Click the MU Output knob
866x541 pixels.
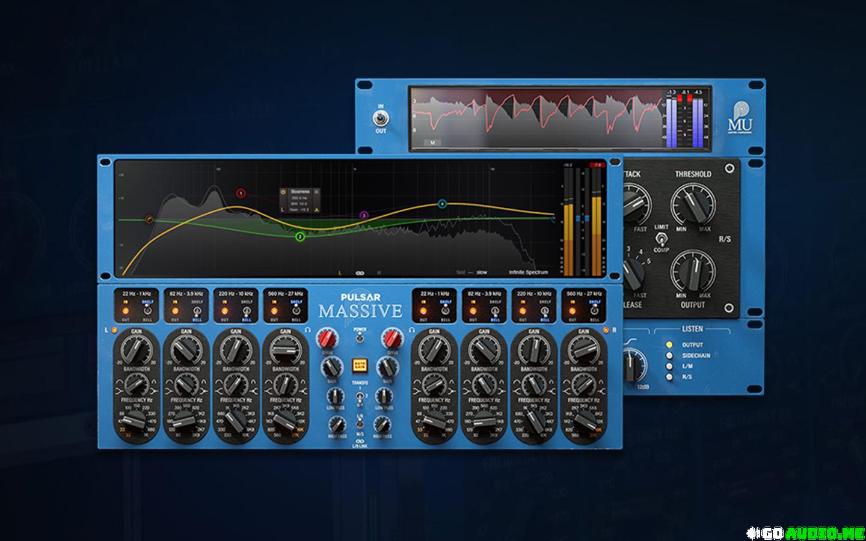(x=693, y=270)
